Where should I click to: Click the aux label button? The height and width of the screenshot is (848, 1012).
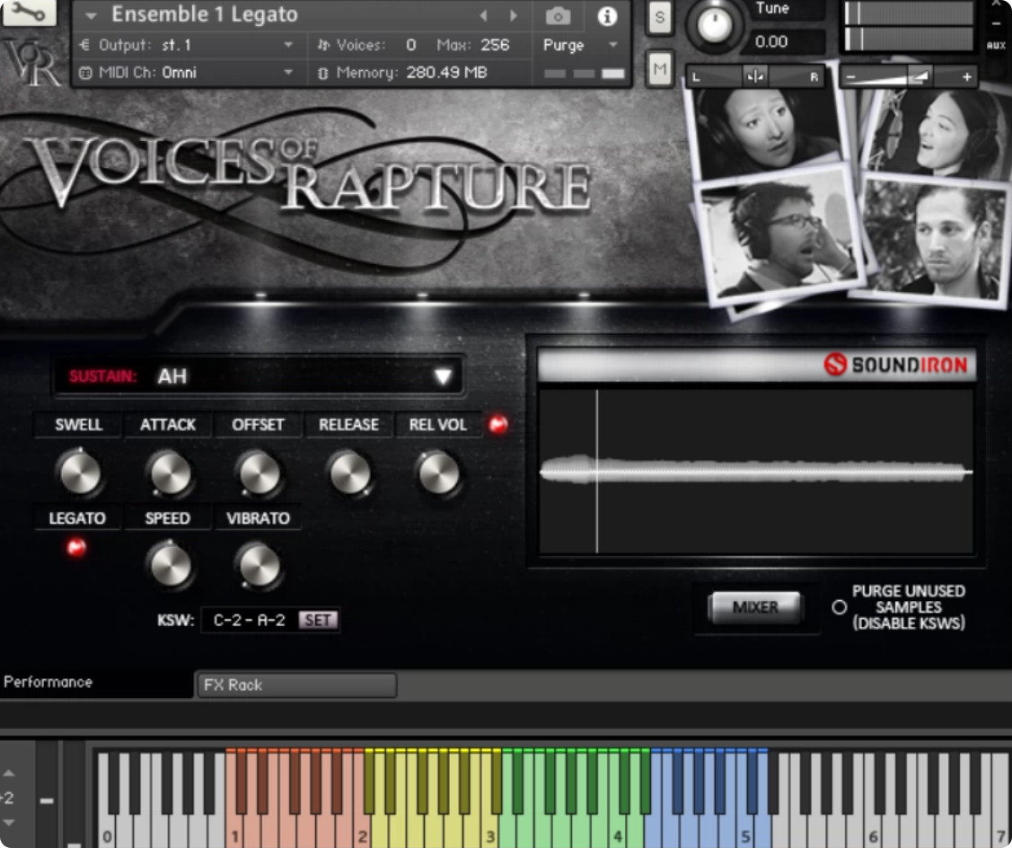(996, 45)
